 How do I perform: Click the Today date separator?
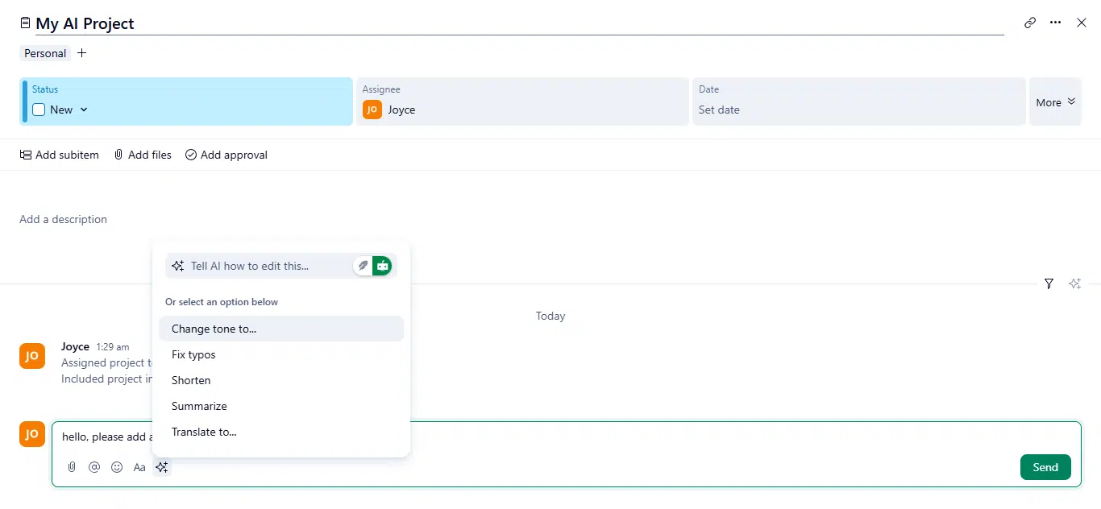pos(550,316)
